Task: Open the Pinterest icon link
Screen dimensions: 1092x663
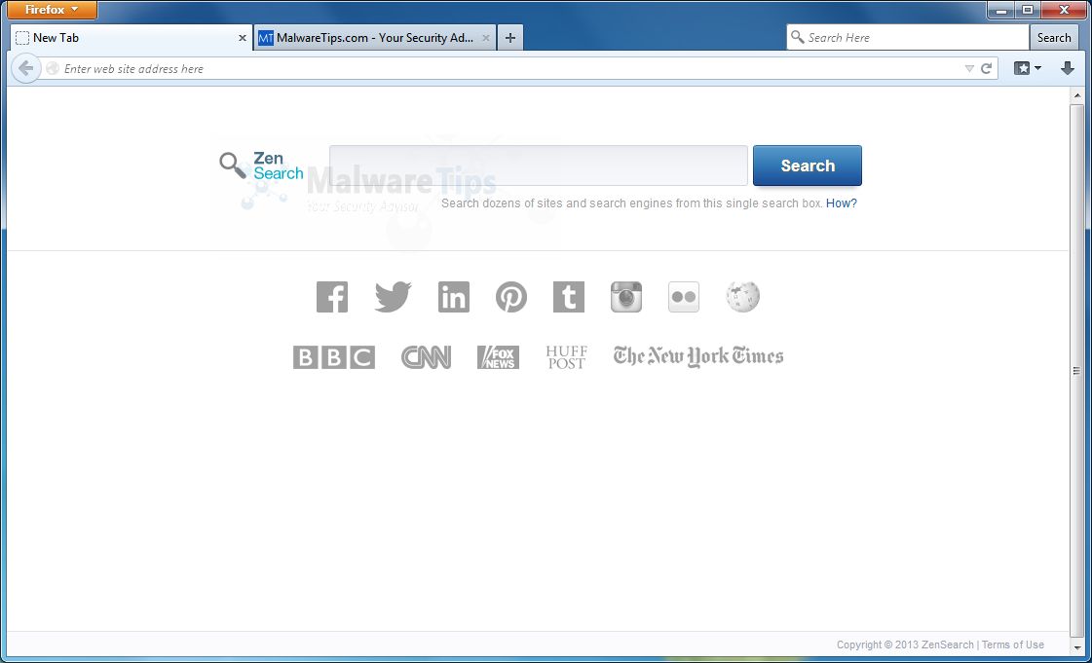Action: 511,297
